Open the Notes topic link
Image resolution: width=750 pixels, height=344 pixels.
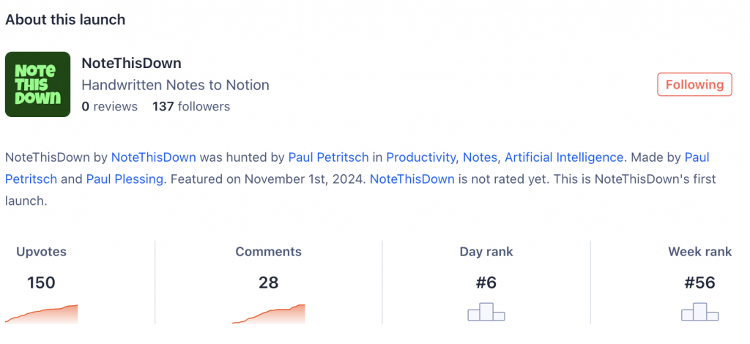[x=480, y=157]
